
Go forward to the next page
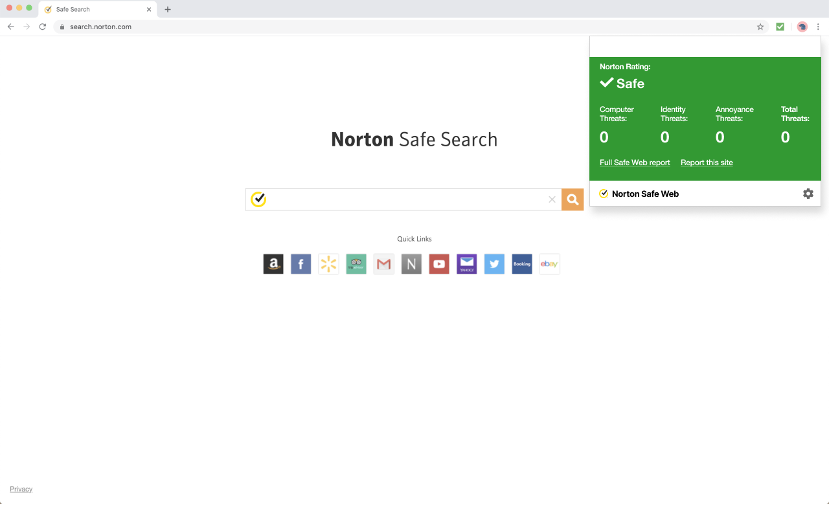pos(27,27)
